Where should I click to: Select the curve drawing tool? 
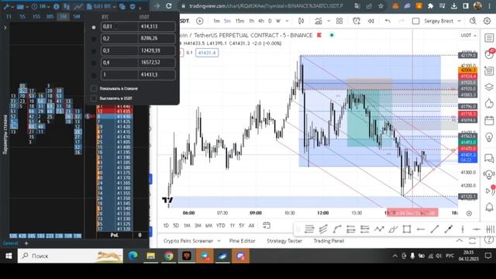tap(337, 229)
